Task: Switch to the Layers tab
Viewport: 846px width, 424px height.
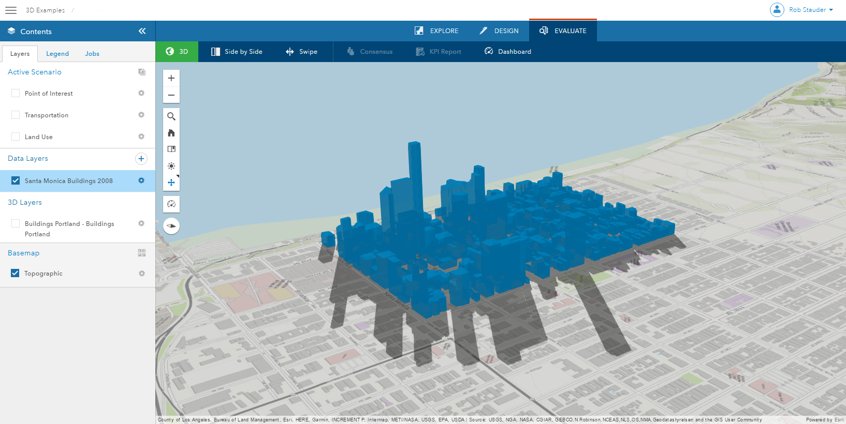Action: coord(20,54)
